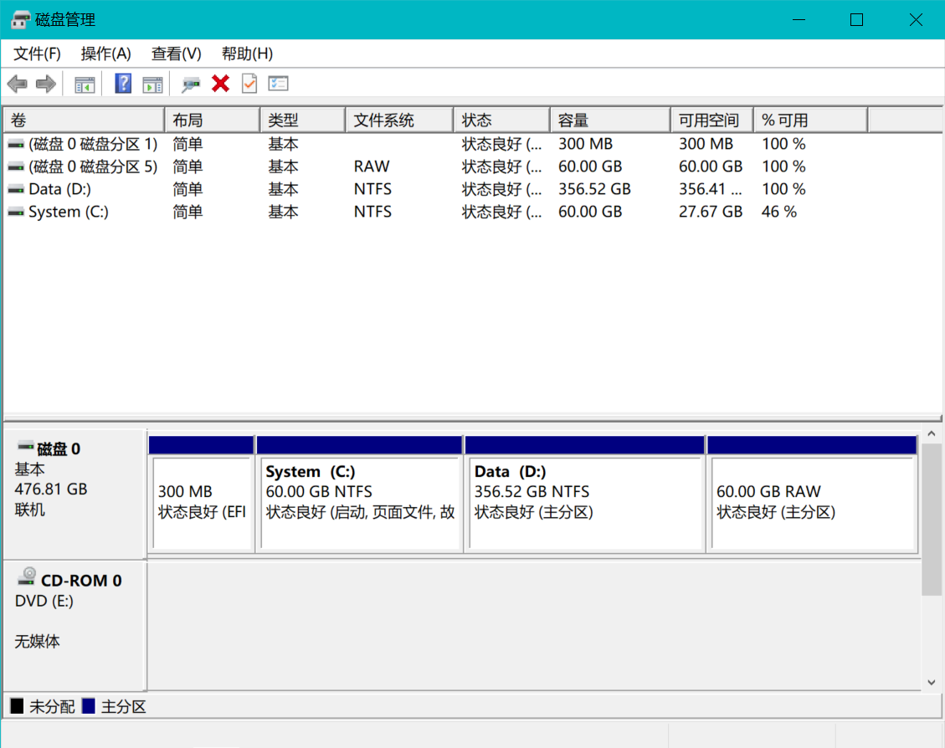
Task: Open the 查看(V) menu
Action: tap(176, 54)
